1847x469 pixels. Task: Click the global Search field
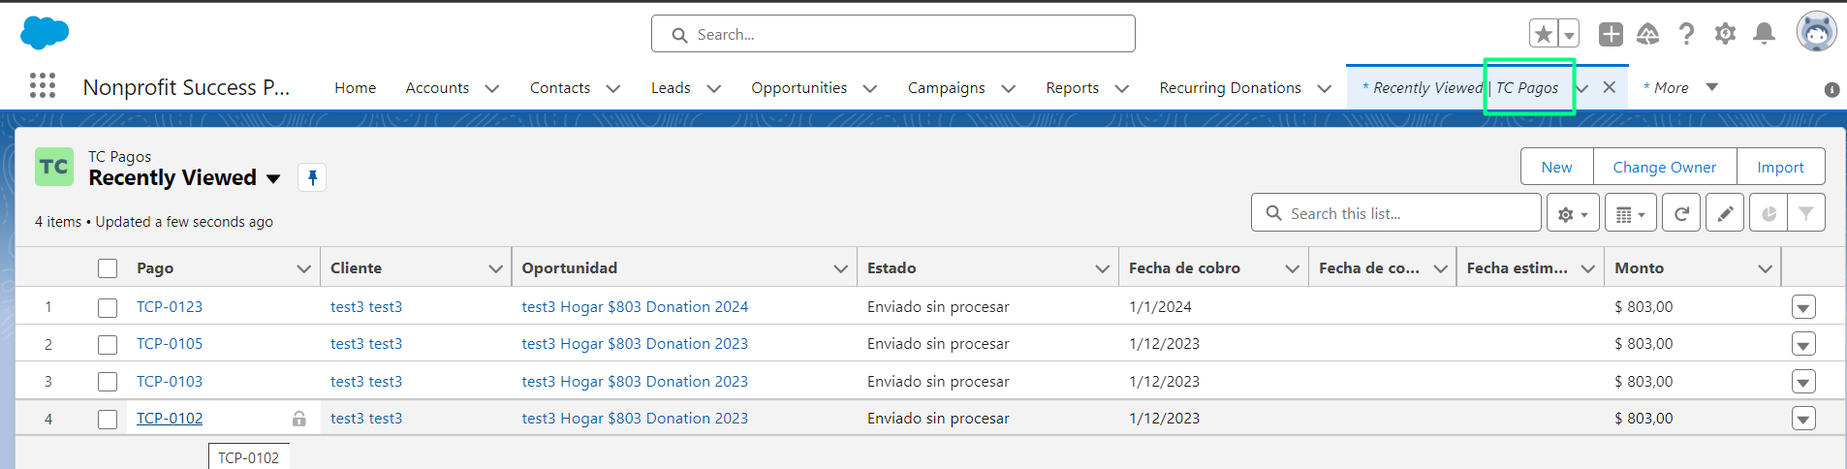(x=893, y=34)
